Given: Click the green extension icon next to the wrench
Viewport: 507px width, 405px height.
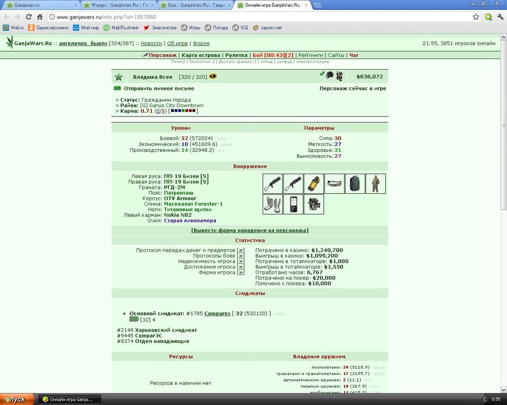Looking at the screenshot, I should [x=488, y=16].
